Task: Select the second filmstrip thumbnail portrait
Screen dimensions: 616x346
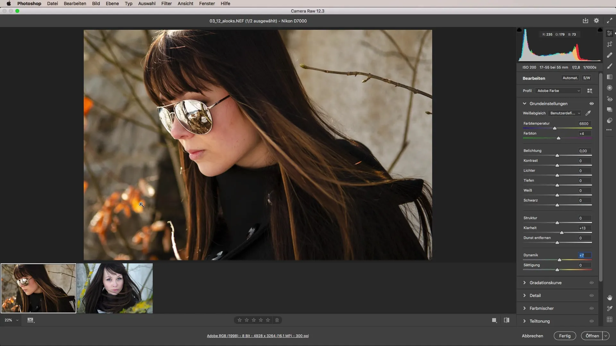Action: click(115, 288)
